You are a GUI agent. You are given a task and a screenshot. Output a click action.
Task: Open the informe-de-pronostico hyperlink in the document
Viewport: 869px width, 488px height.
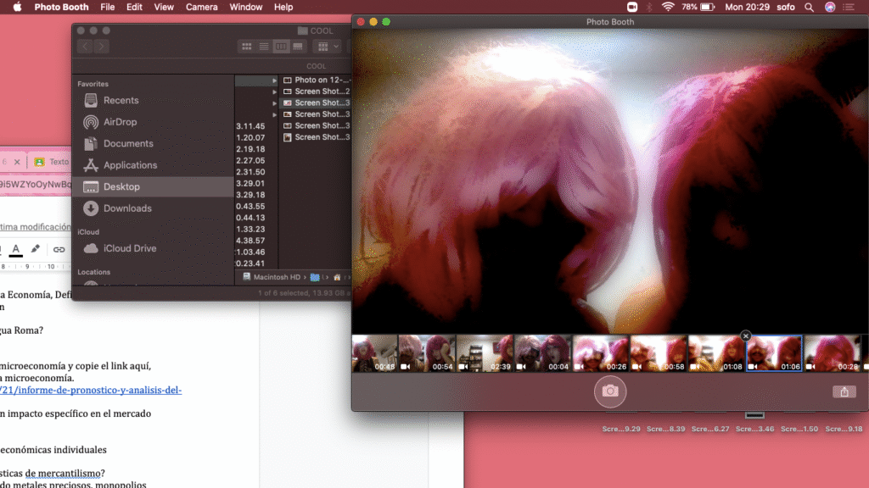(x=91, y=390)
